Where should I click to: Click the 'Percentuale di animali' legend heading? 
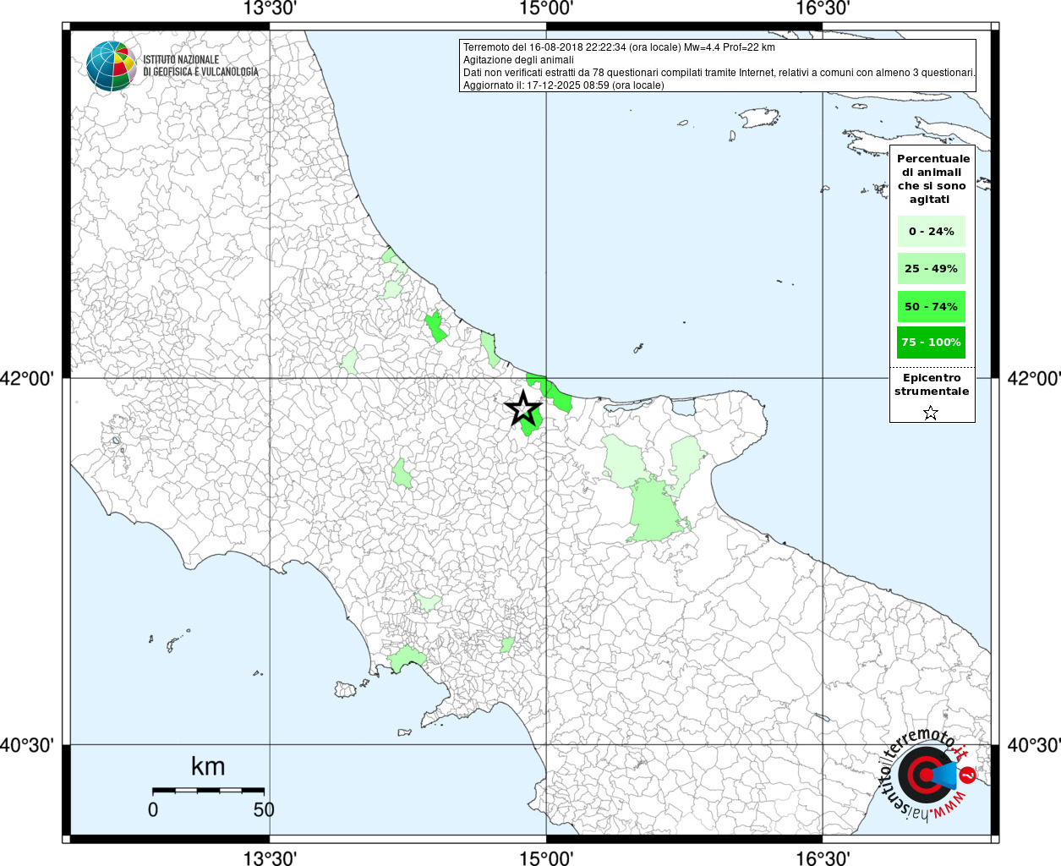tap(933, 178)
